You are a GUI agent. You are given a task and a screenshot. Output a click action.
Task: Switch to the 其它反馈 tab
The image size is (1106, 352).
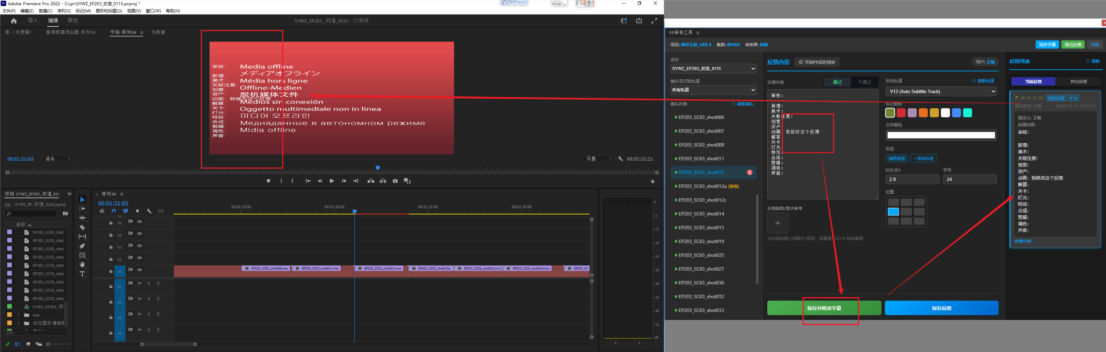[x=1078, y=81]
